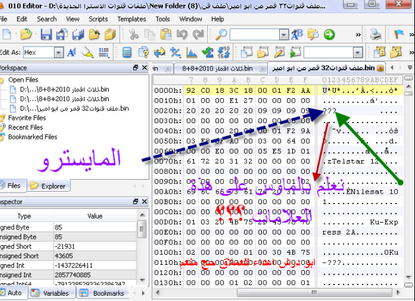The image size is (415, 301).
Task: Open the Search menu
Action: [x=47, y=19]
